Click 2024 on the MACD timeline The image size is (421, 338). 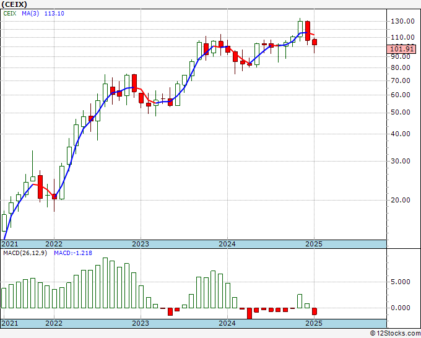pos(227,323)
